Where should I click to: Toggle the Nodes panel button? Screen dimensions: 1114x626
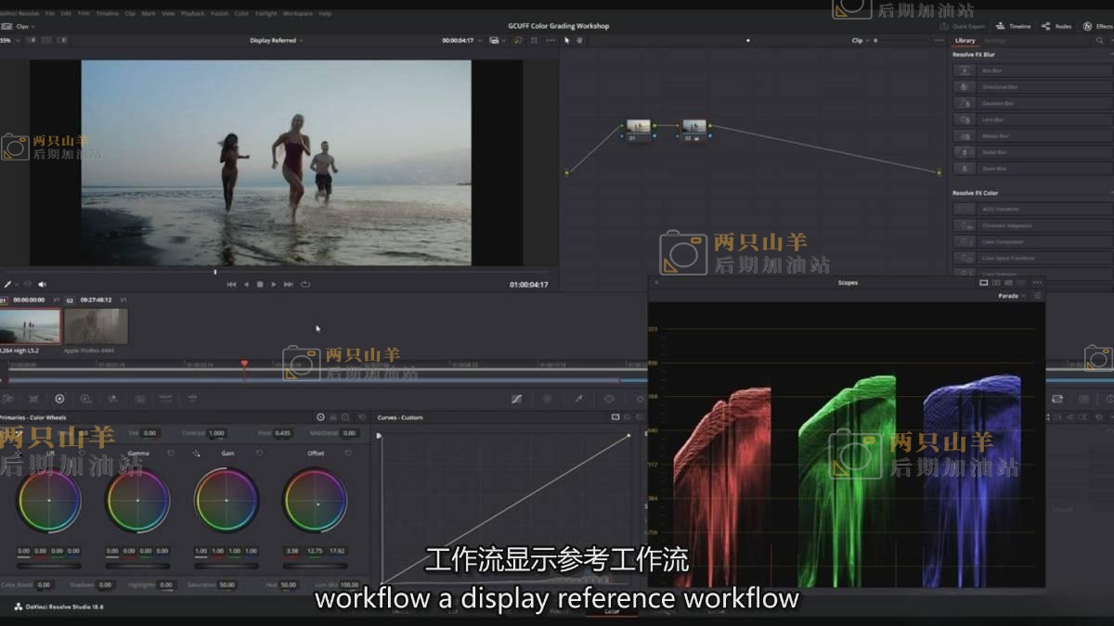1057,26
